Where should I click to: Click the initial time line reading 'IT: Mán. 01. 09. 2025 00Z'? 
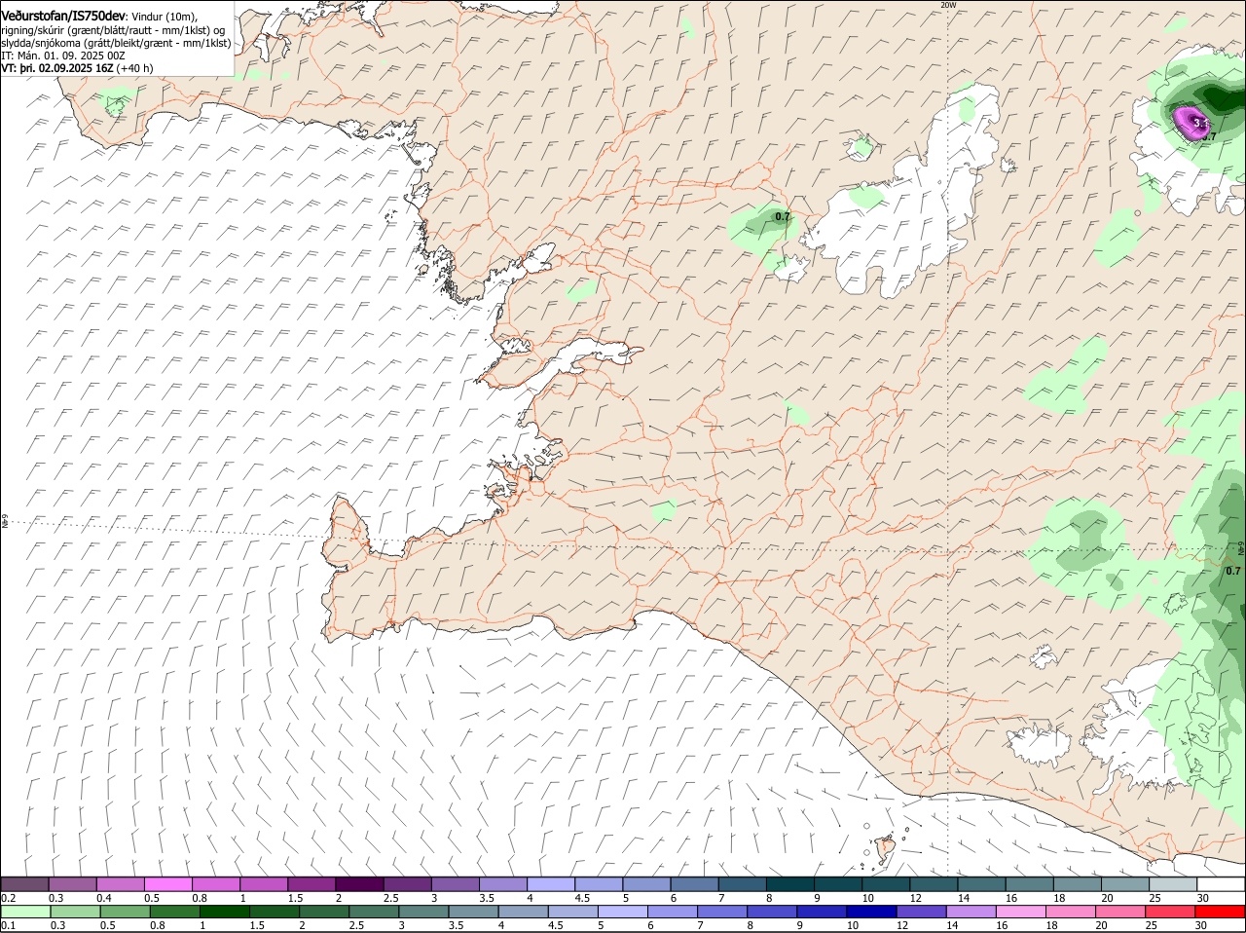pyautogui.click(x=63, y=56)
